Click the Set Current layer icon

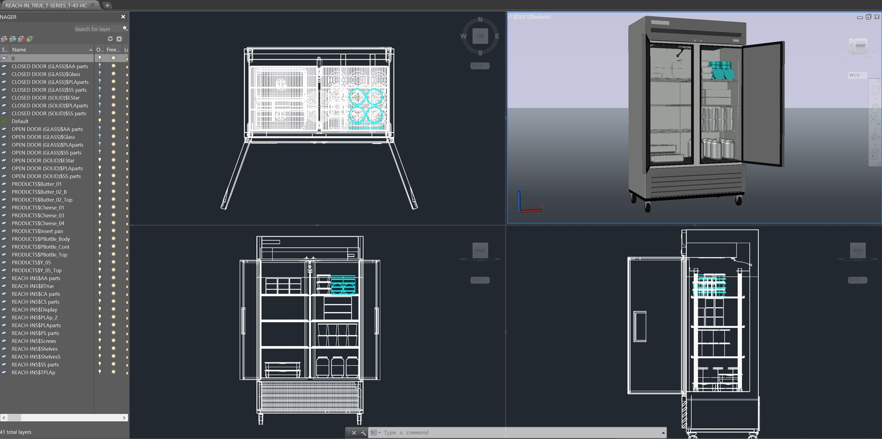click(x=30, y=39)
